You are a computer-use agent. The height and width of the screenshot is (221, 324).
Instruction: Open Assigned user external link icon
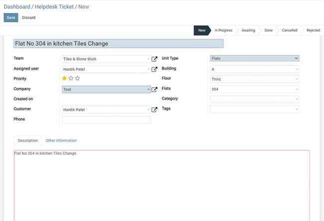[155, 69]
